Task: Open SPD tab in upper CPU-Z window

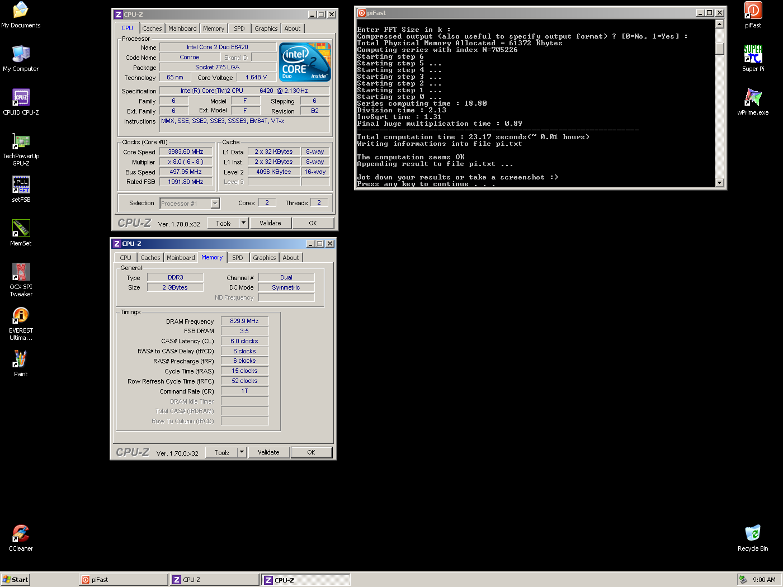Action: point(239,29)
